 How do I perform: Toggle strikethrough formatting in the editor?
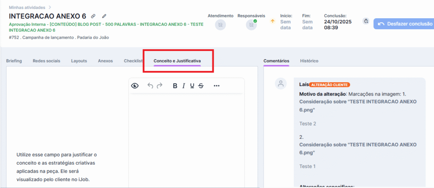click(201, 86)
